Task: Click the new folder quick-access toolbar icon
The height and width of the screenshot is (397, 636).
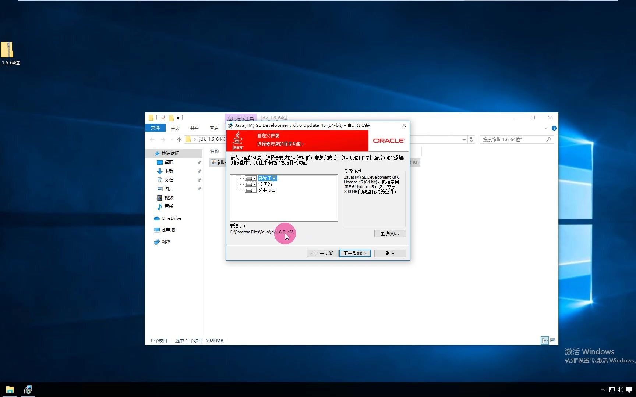Action: (171, 118)
